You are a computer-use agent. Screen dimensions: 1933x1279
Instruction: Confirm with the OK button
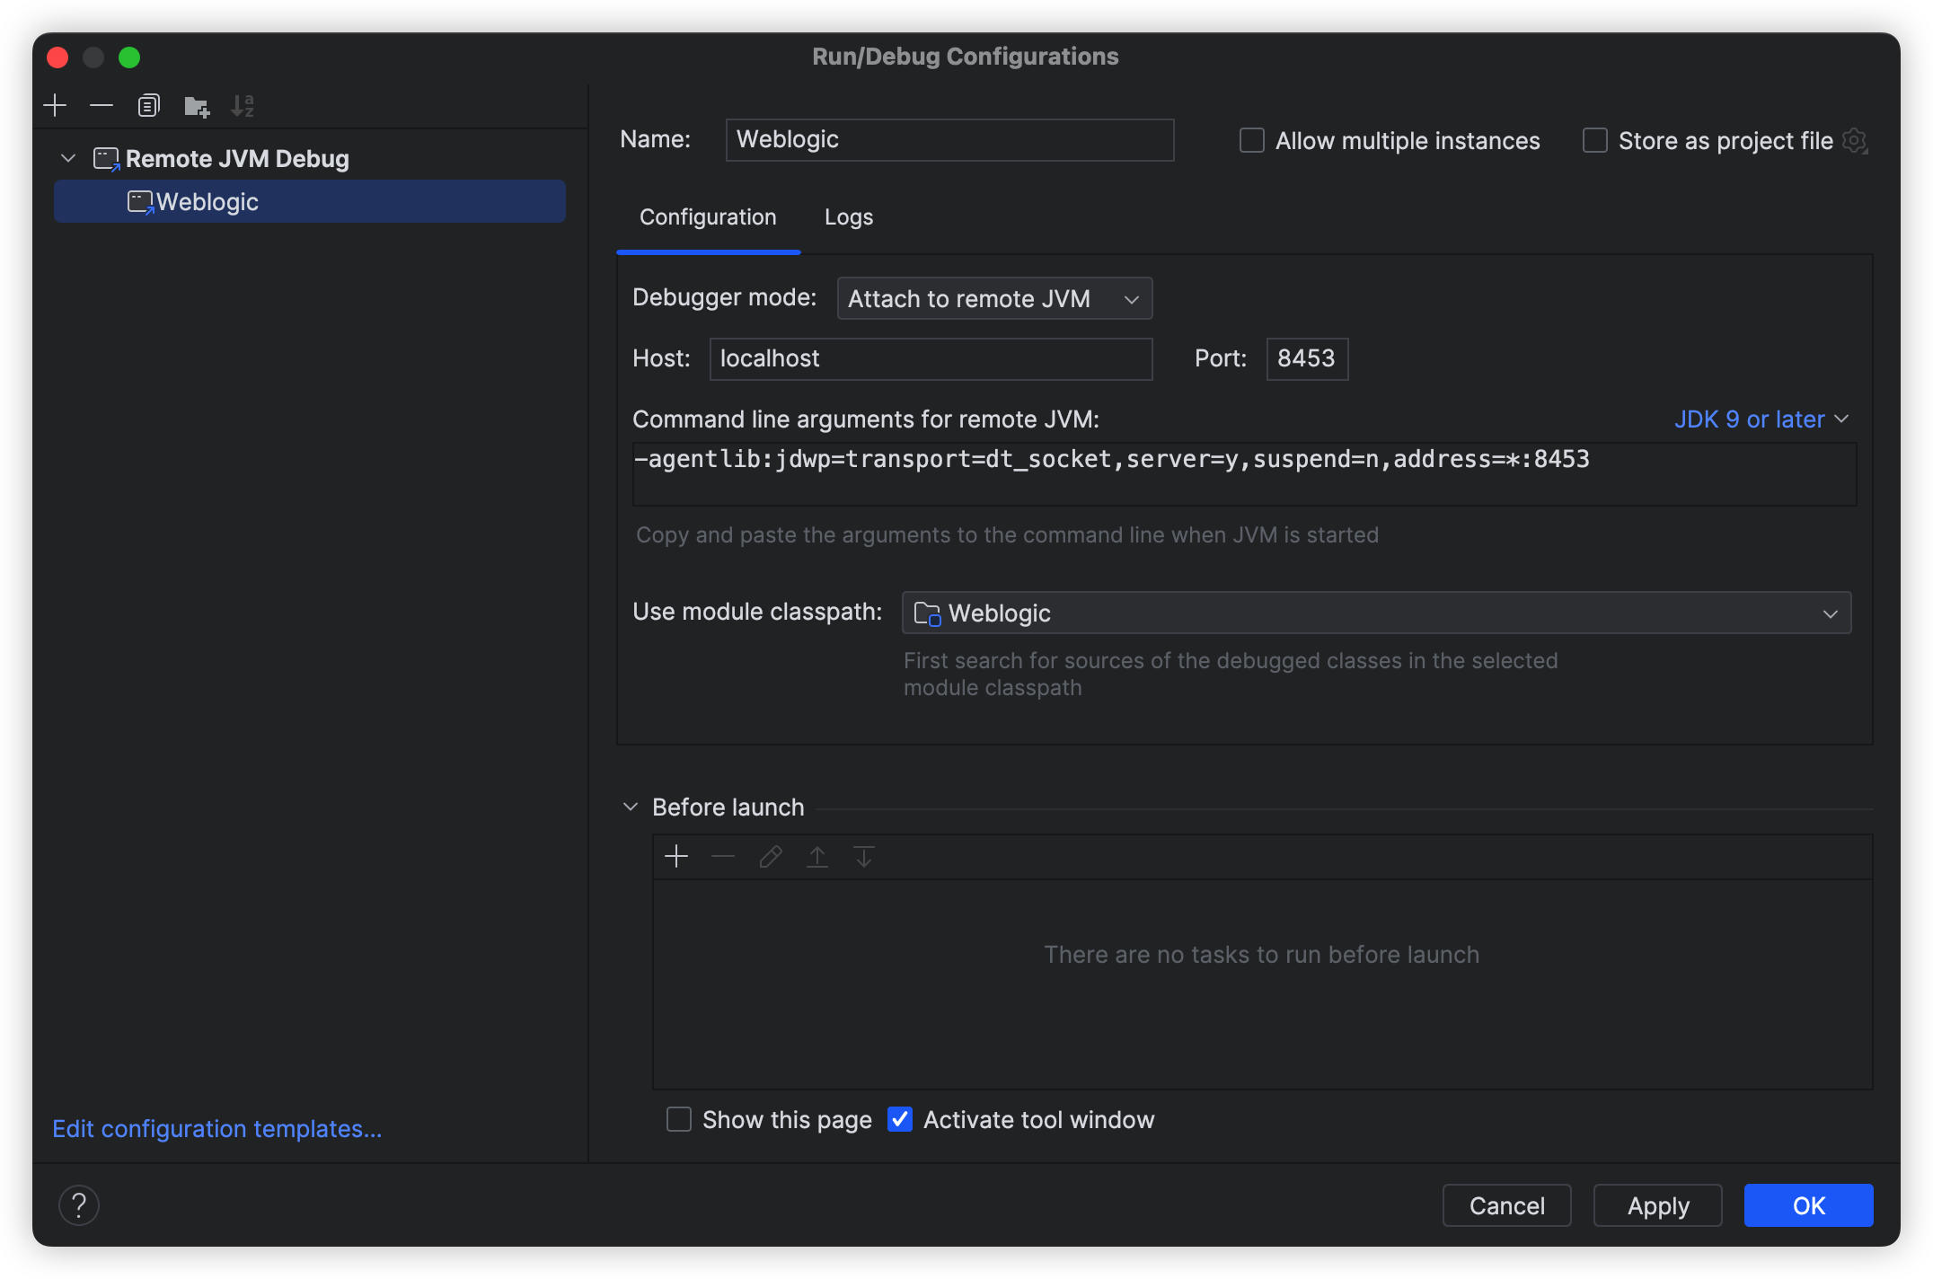(1808, 1205)
